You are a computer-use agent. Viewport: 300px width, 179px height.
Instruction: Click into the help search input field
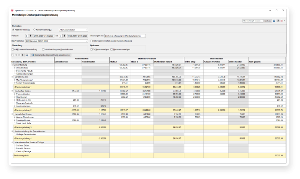252,21
